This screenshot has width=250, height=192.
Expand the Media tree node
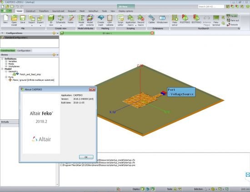[6, 64]
